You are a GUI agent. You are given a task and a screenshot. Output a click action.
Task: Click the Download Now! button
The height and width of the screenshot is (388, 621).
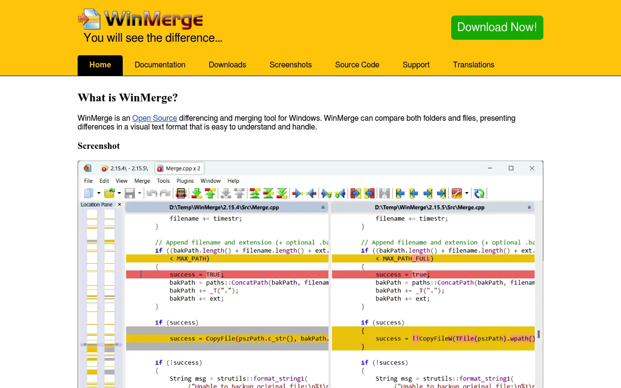pos(497,28)
